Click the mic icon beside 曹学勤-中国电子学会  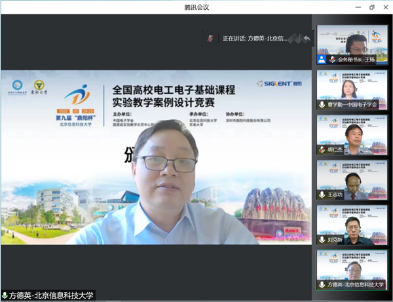(x=322, y=105)
